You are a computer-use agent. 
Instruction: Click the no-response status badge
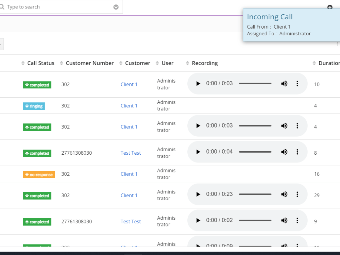39,174
